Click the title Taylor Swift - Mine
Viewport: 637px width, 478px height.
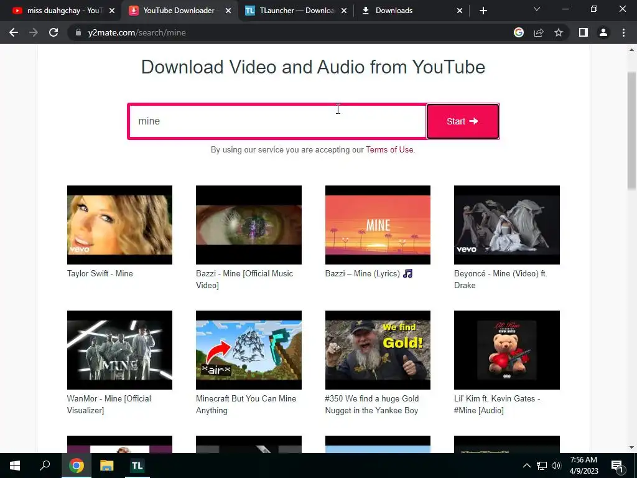coord(100,274)
